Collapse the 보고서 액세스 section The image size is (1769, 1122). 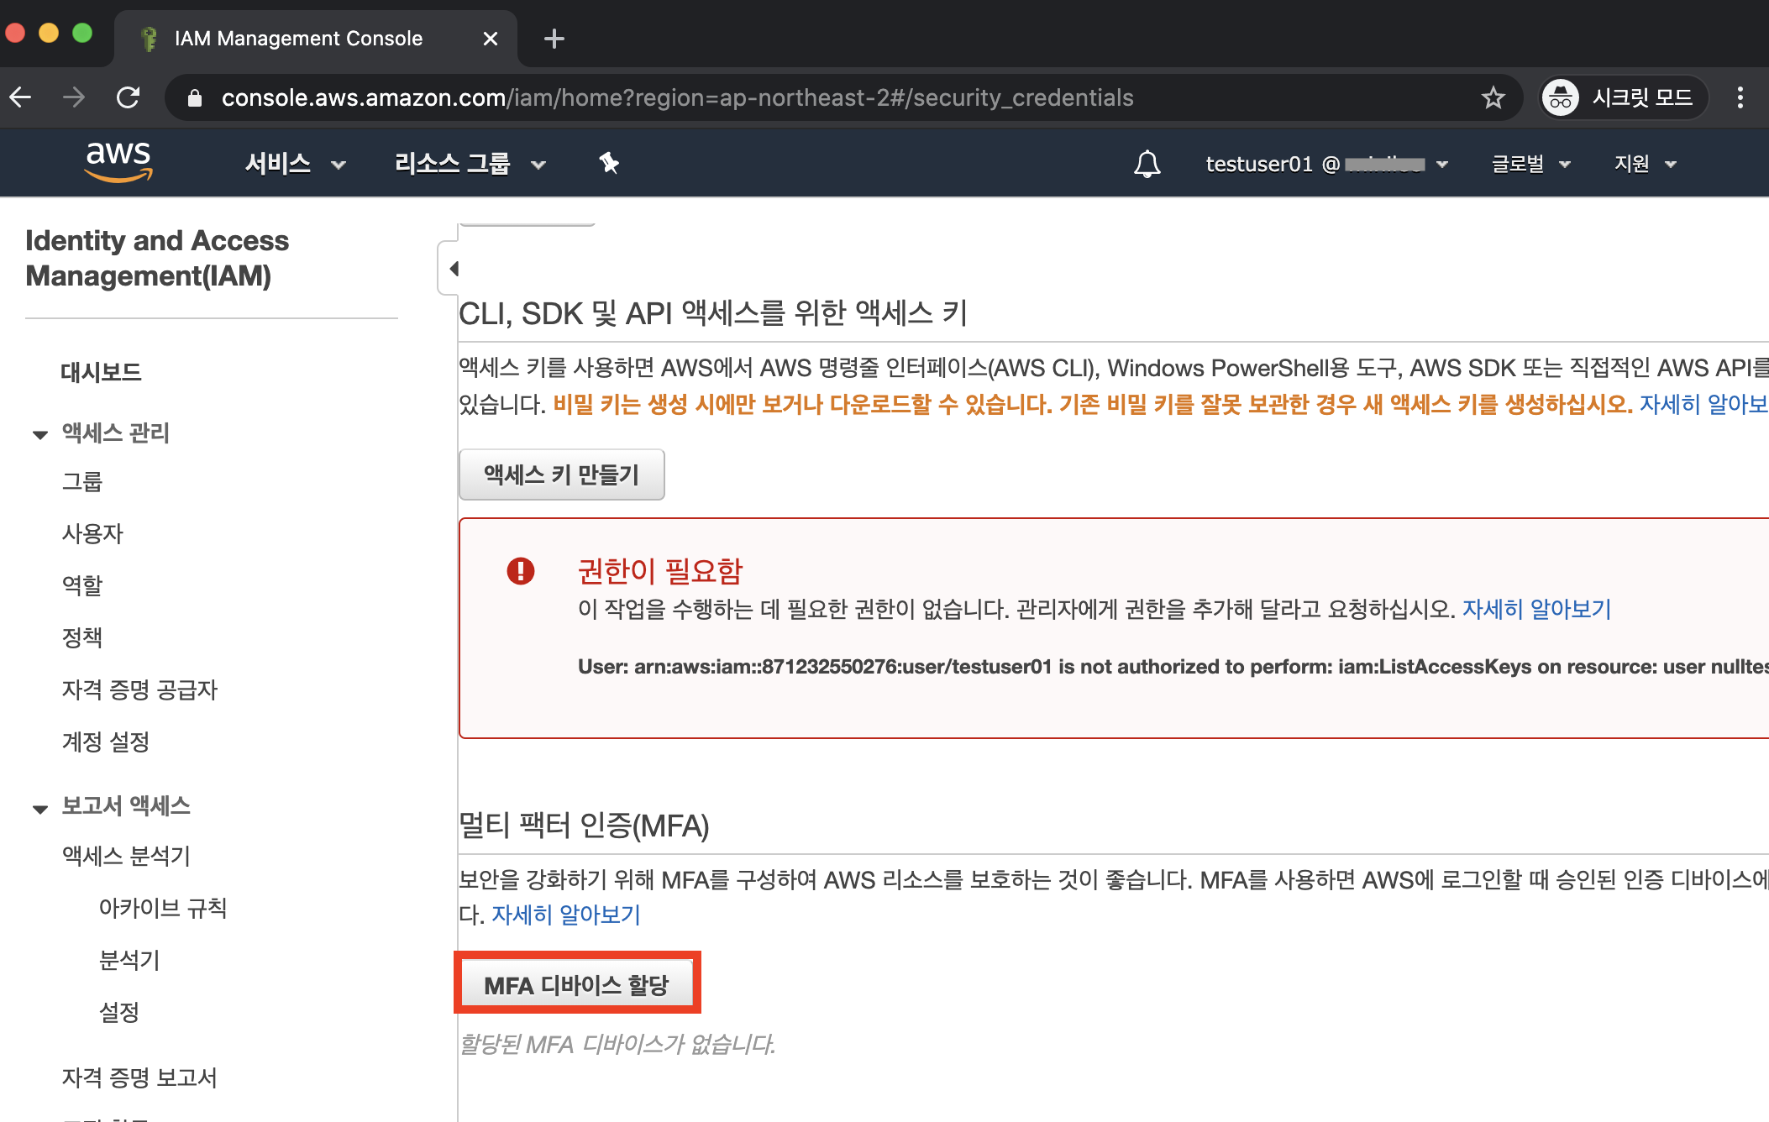(x=39, y=808)
